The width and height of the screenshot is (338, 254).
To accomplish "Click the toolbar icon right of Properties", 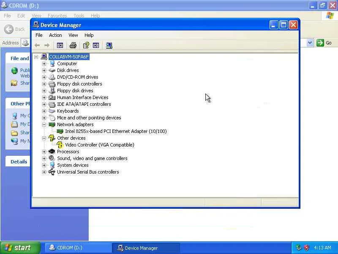I will pos(96,45).
